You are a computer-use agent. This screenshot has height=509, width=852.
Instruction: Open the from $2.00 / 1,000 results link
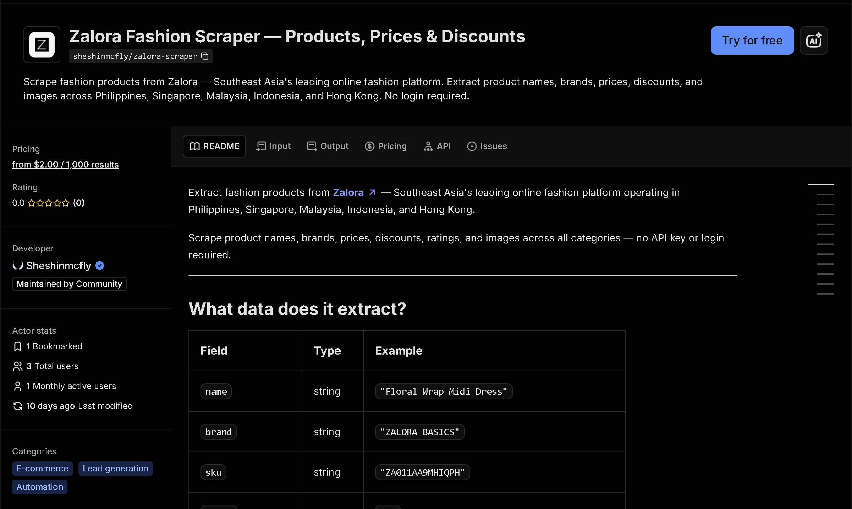(x=65, y=165)
